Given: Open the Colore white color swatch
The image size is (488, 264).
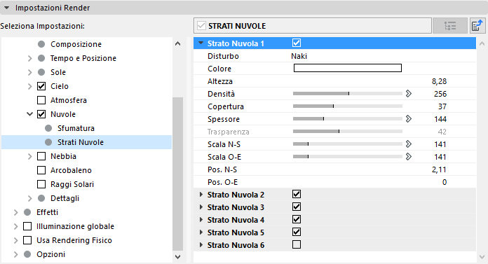Looking at the screenshot, I should pyautogui.click(x=348, y=68).
